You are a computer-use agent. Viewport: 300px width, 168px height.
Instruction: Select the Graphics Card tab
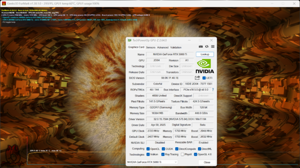tap(136, 47)
